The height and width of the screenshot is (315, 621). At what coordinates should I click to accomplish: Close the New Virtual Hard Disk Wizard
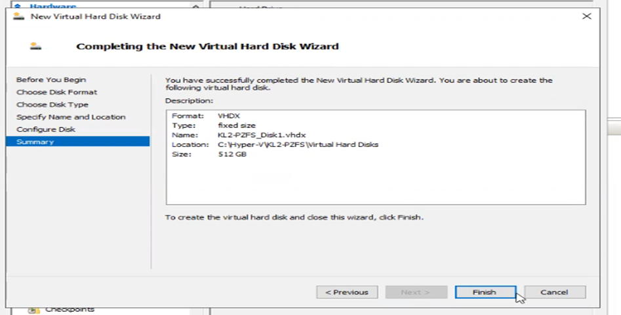586,16
